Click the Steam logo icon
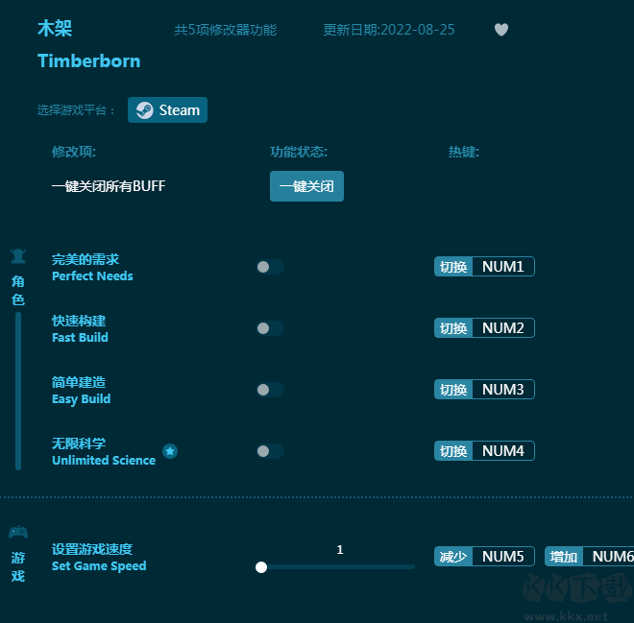Viewport: 634px width, 623px height. 144,110
